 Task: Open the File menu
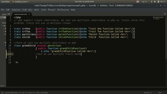pos(2,10)
